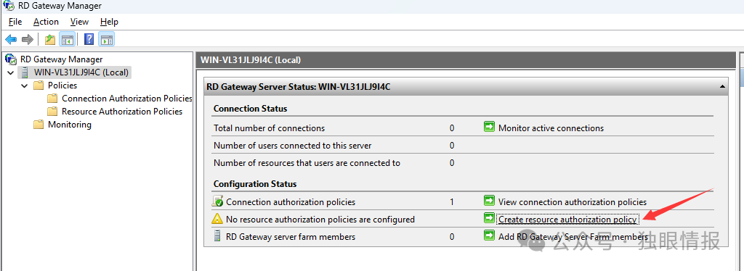Open the Action menu
744x271 pixels.
coord(46,22)
